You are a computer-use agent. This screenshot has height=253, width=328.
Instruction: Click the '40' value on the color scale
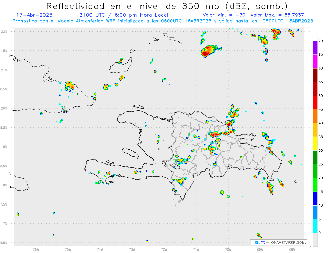pos(321,123)
